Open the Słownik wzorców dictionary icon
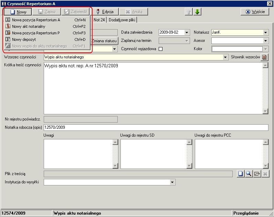Screen dimensions: 274x217 pos(265,57)
